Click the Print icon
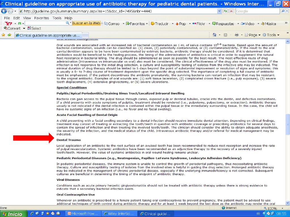The height and width of the screenshot is (217, 290). tap(236, 35)
